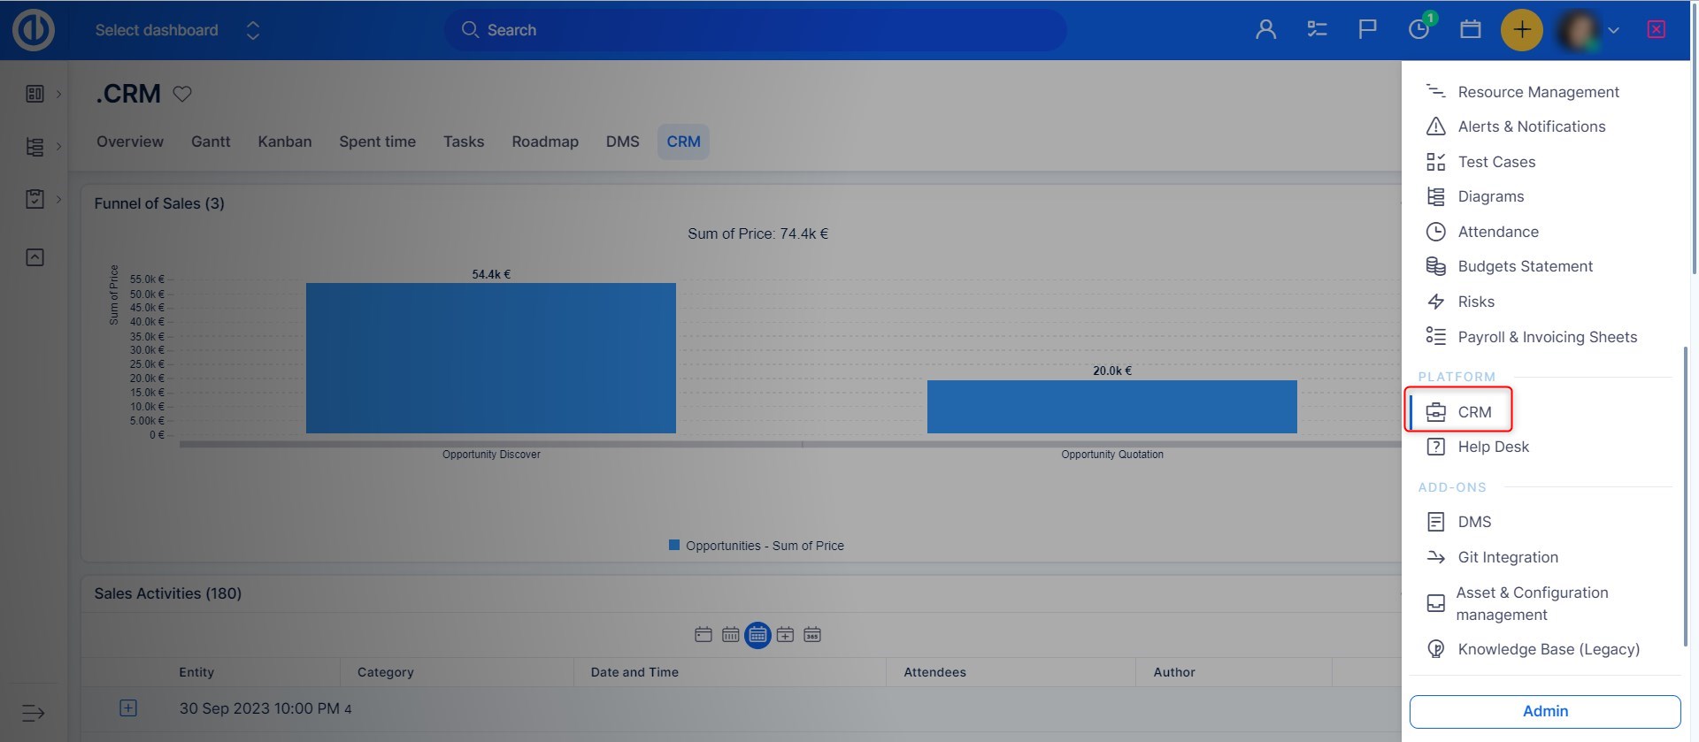The height and width of the screenshot is (742, 1699).
Task: Open Help Desk from the platform menu
Action: pyautogui.click(x=1493, y=447)
